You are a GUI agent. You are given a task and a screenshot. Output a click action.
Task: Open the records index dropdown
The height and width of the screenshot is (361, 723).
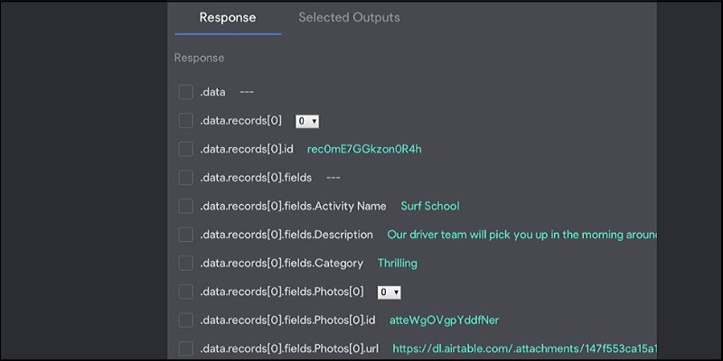307,121
